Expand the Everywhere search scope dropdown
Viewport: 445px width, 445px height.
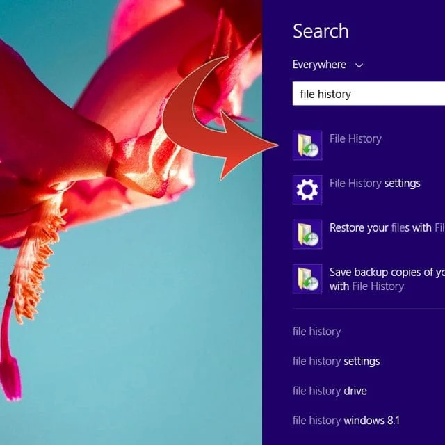click(x=327, y=65)
